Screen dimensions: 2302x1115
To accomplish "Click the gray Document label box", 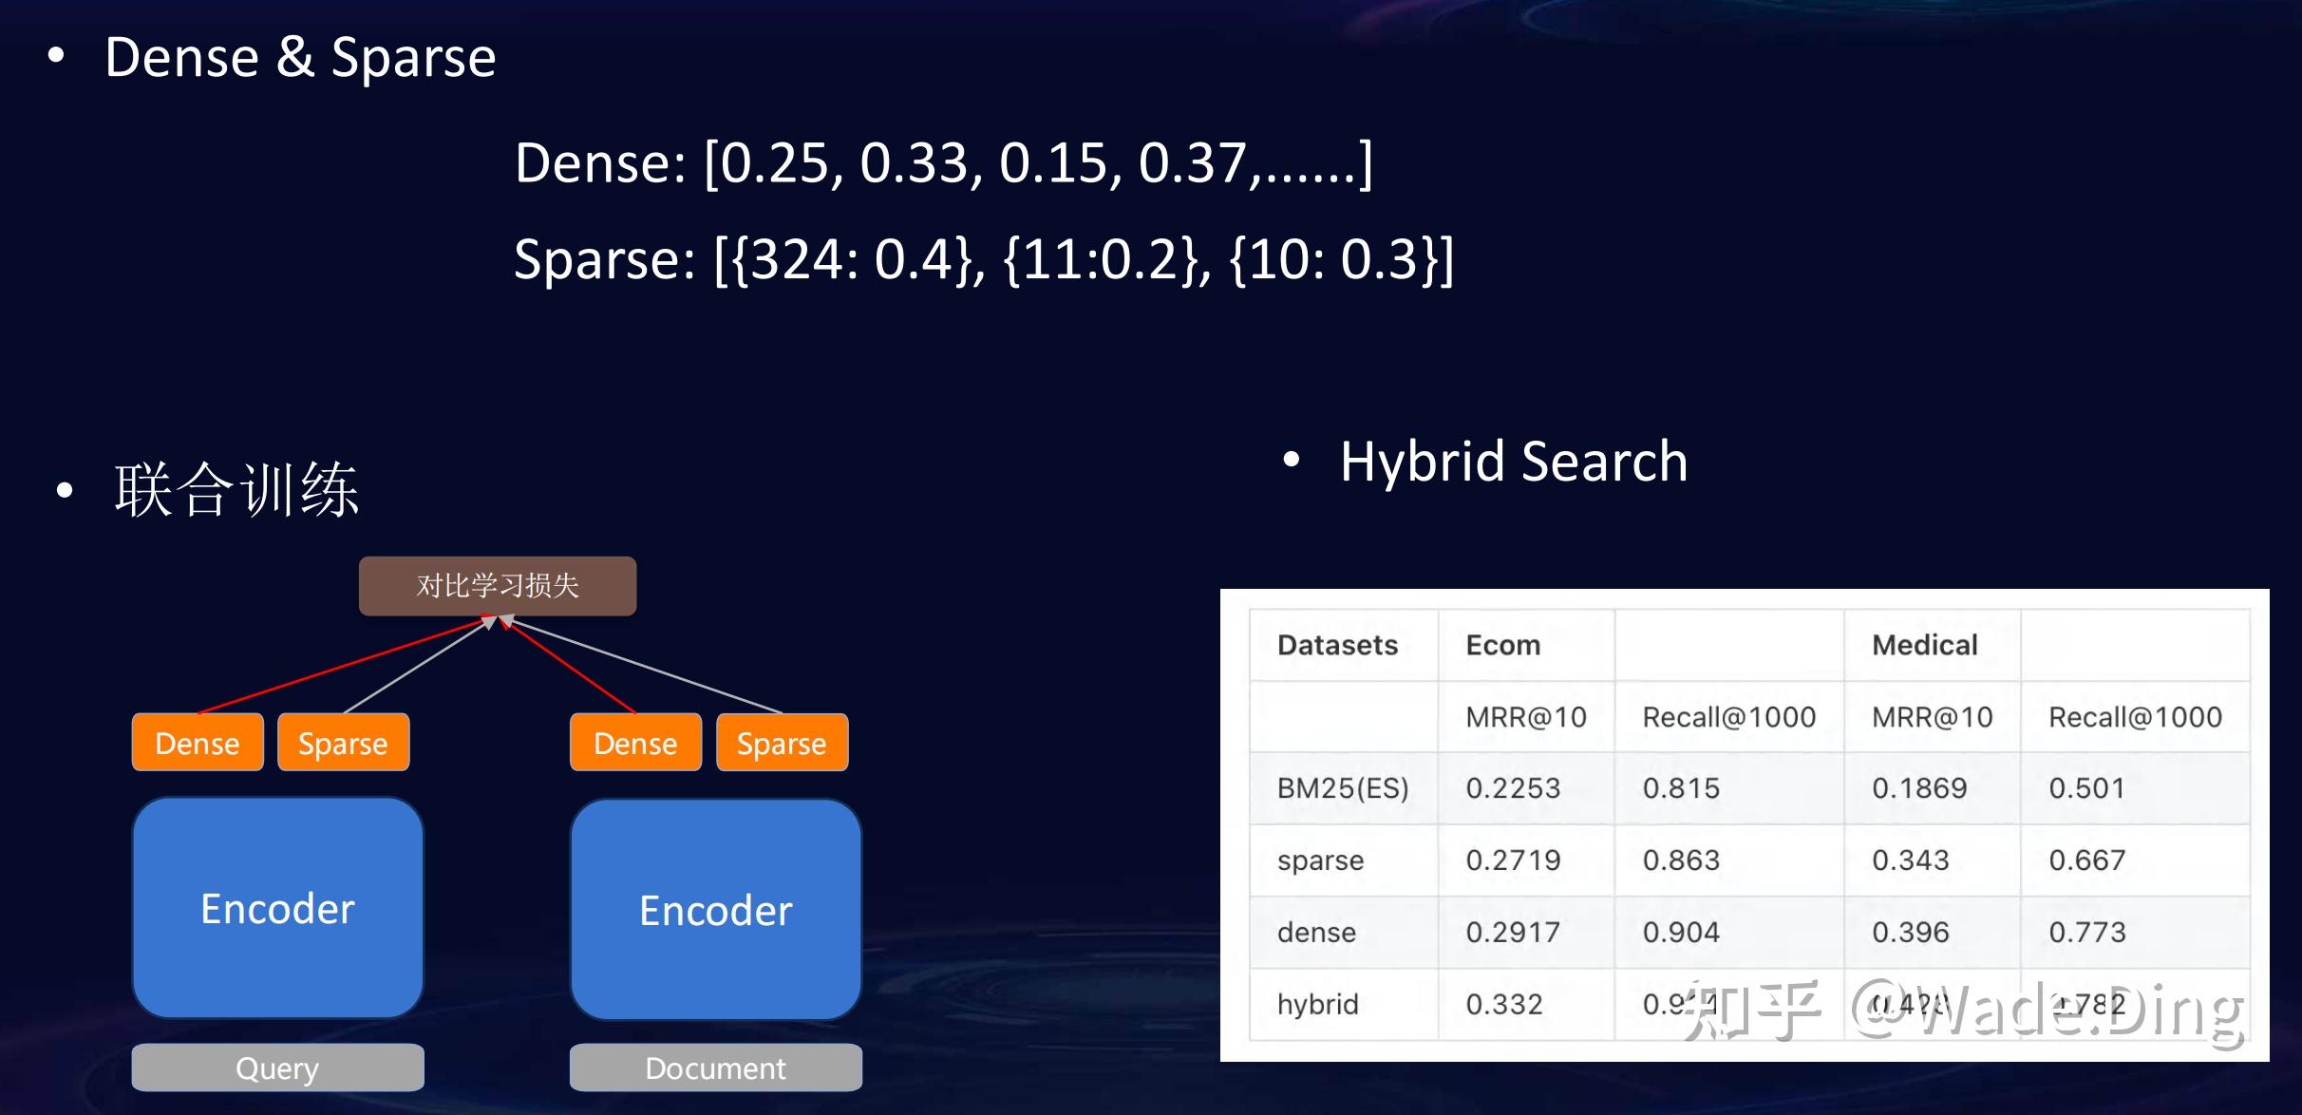I will 715,1068.
